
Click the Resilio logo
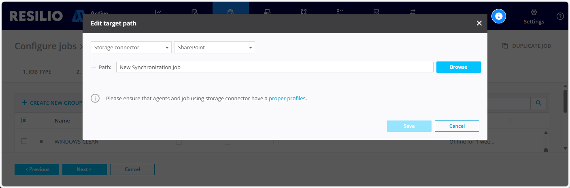pos(36,16)
